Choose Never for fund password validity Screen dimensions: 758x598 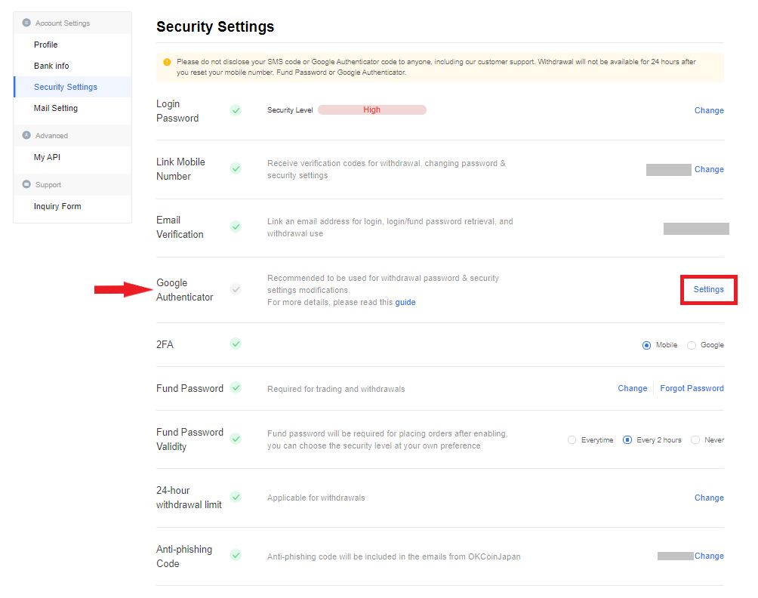pyautogui.click(x=695, y=440)
